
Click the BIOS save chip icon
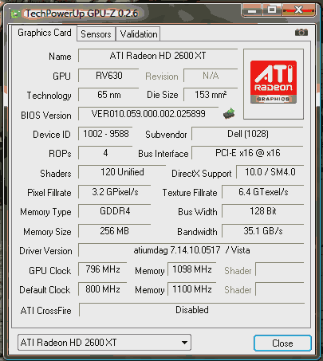click(x=229, y=114)
